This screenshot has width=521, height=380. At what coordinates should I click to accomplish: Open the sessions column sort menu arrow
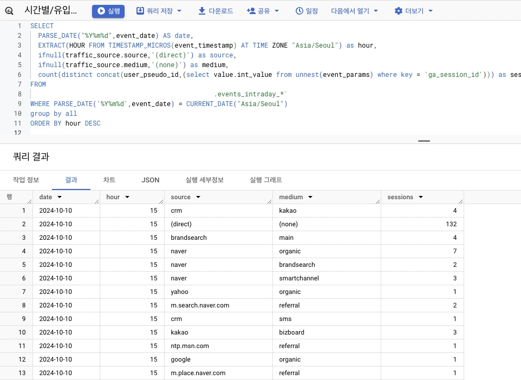[421, 197]
